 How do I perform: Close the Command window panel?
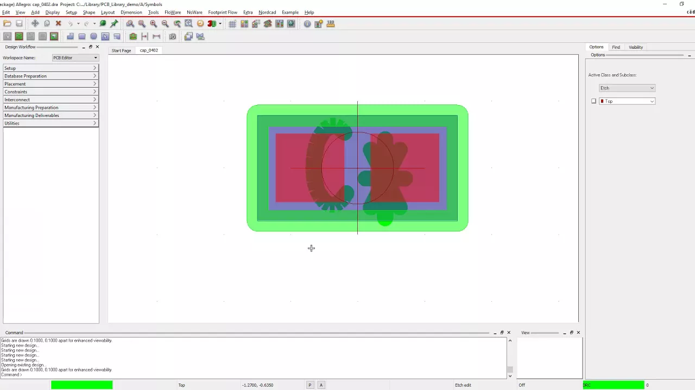click(509, 333)
